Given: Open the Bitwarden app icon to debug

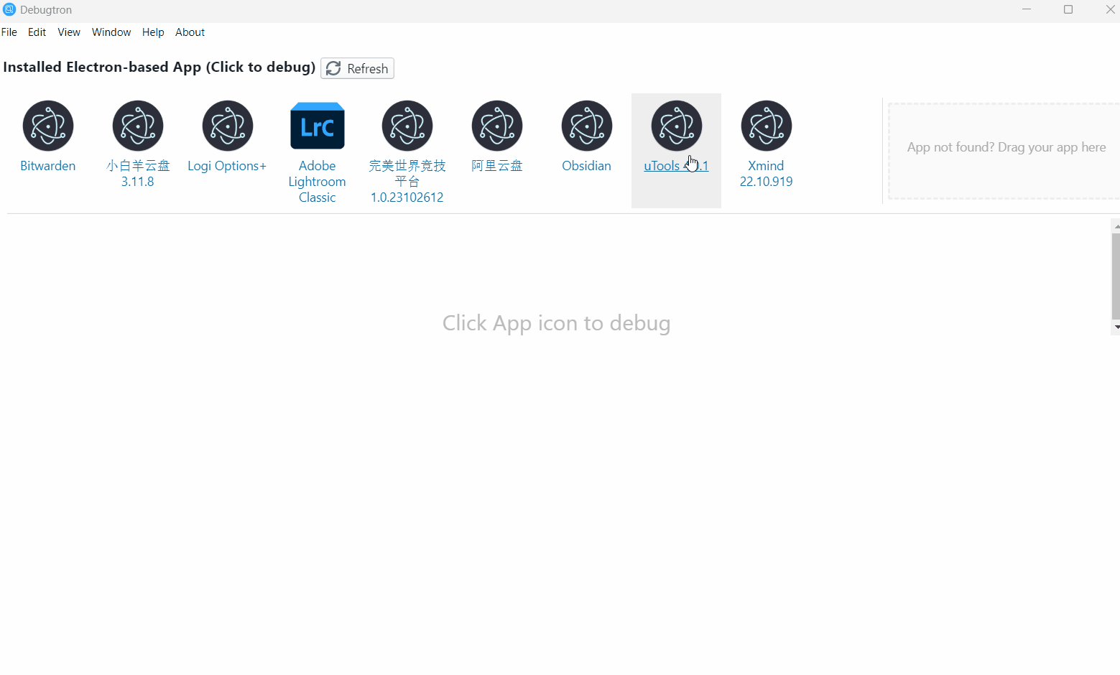Looking at the screenshot, I should tap(48, 126).
